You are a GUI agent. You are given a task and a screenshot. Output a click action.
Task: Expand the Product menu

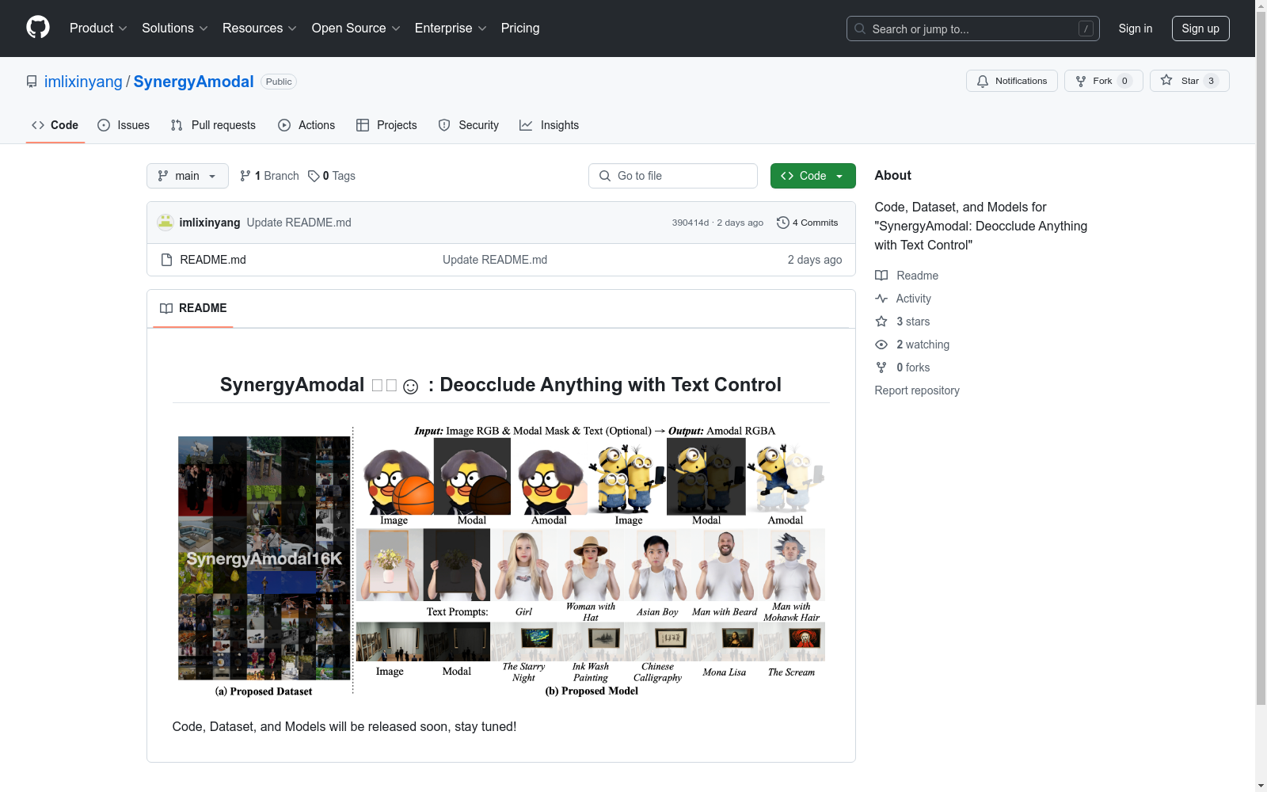click(98, 29)
